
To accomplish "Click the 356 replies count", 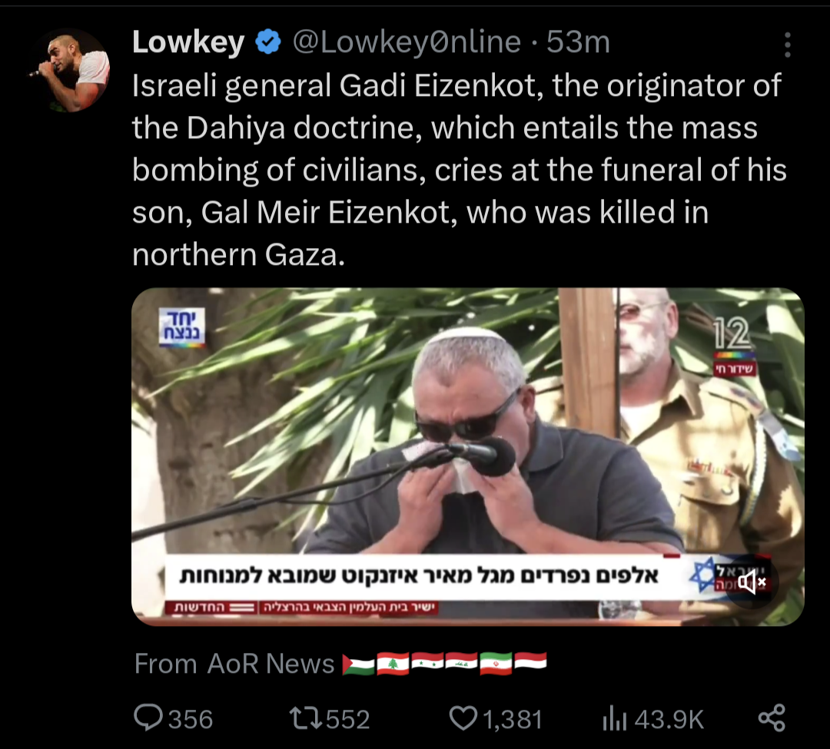I will pyautogui.click(x=191, y=719).
